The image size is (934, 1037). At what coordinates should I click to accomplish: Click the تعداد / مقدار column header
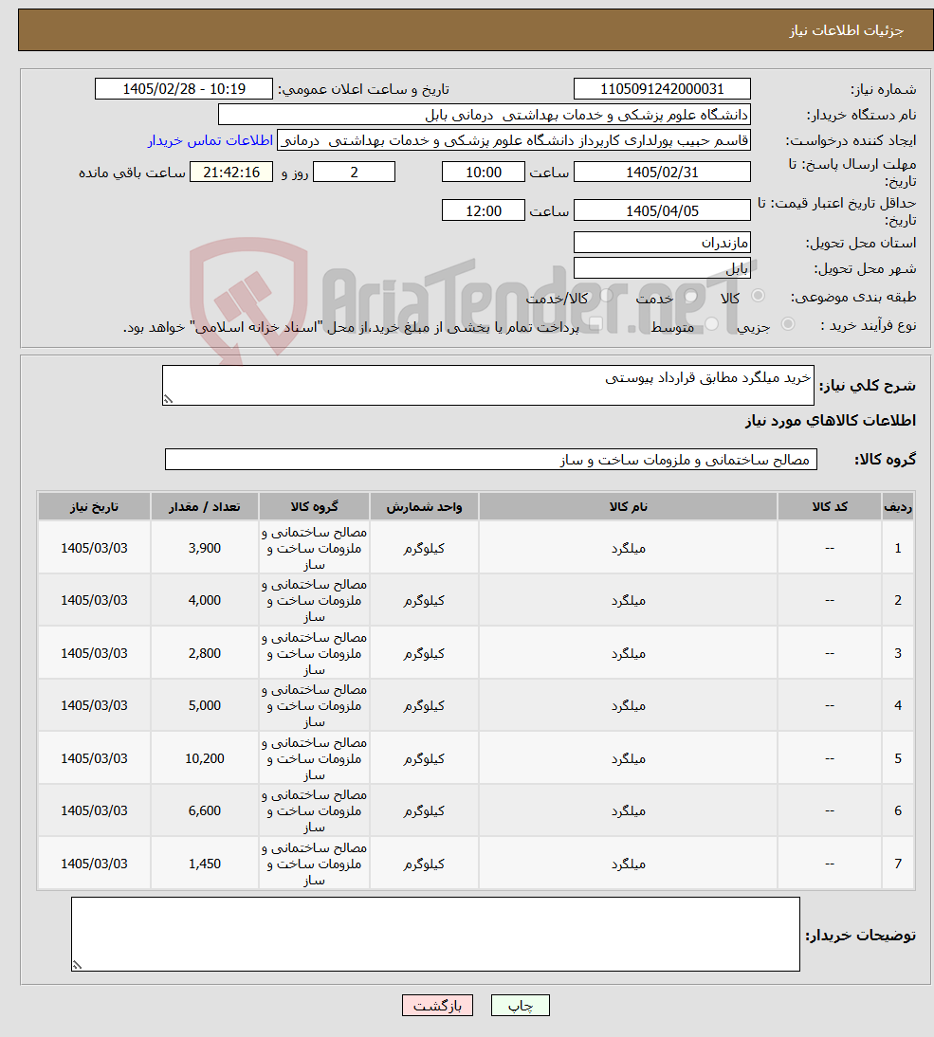point(205,506)
